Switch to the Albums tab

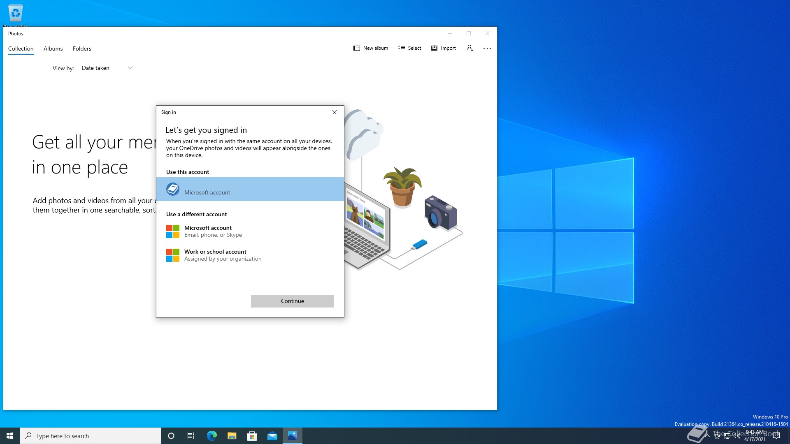pos(53,49)
